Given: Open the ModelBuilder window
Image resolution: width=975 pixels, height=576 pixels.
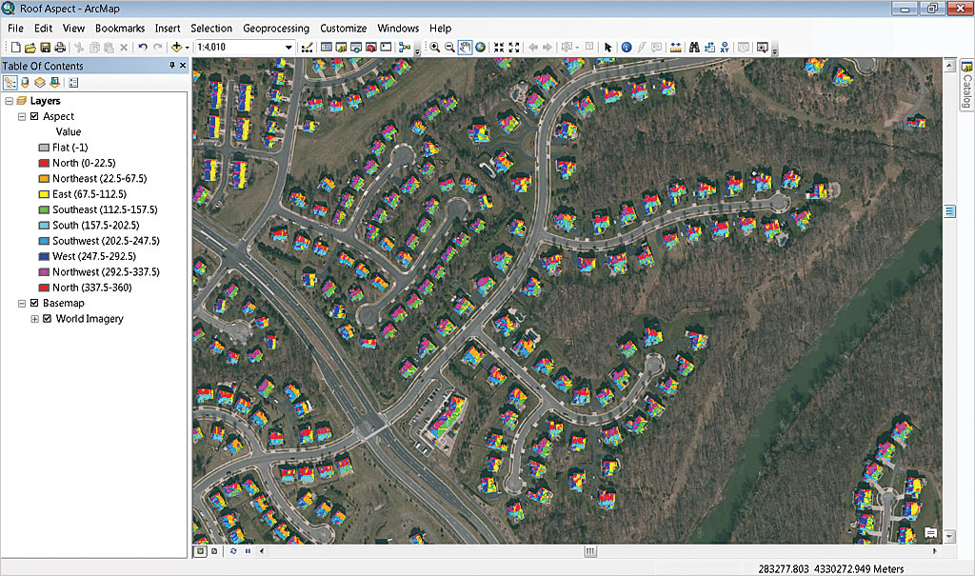Looking at the screenshot, I should [x=405, y=48].
